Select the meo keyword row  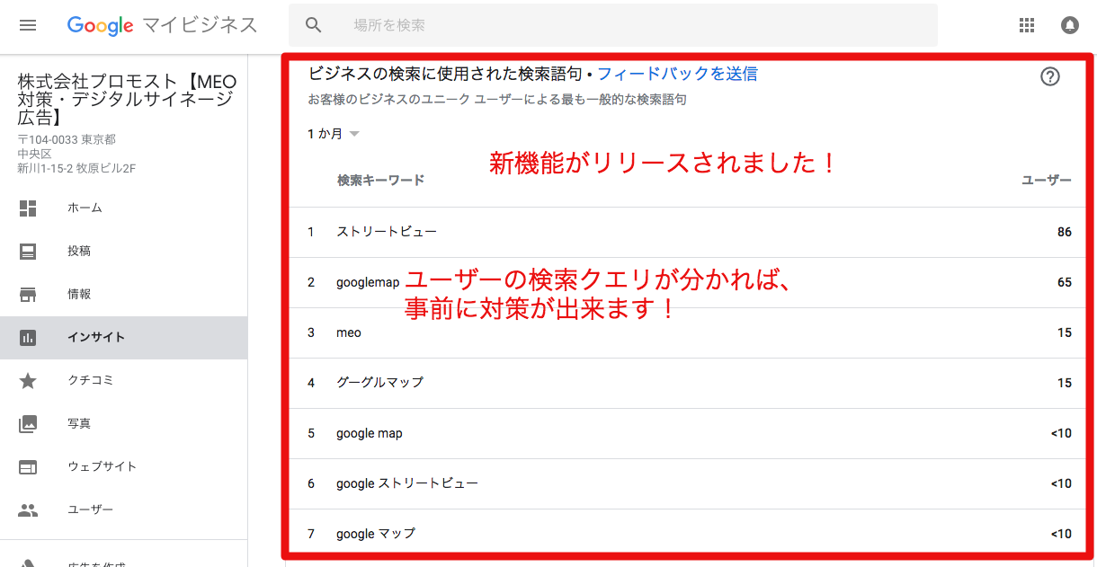pos(690,332)
